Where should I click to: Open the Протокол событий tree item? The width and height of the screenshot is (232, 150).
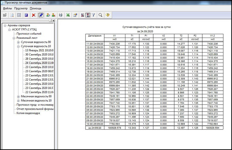click(29, 34)
